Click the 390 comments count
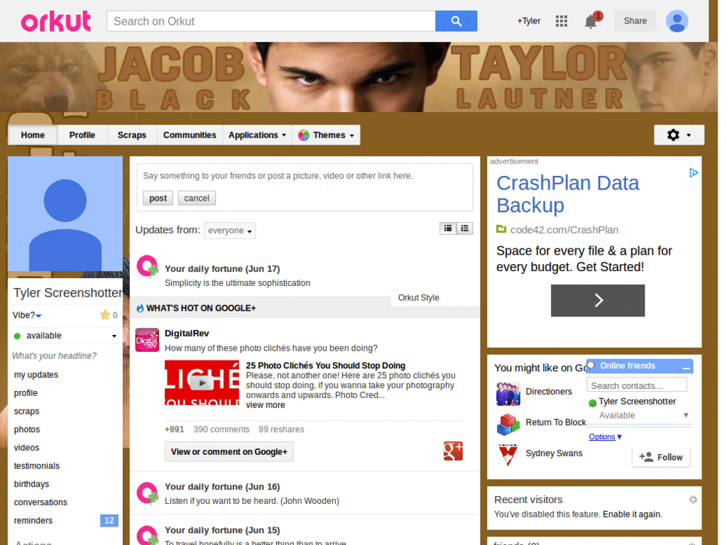727x545 pixels. pos(222,429)
